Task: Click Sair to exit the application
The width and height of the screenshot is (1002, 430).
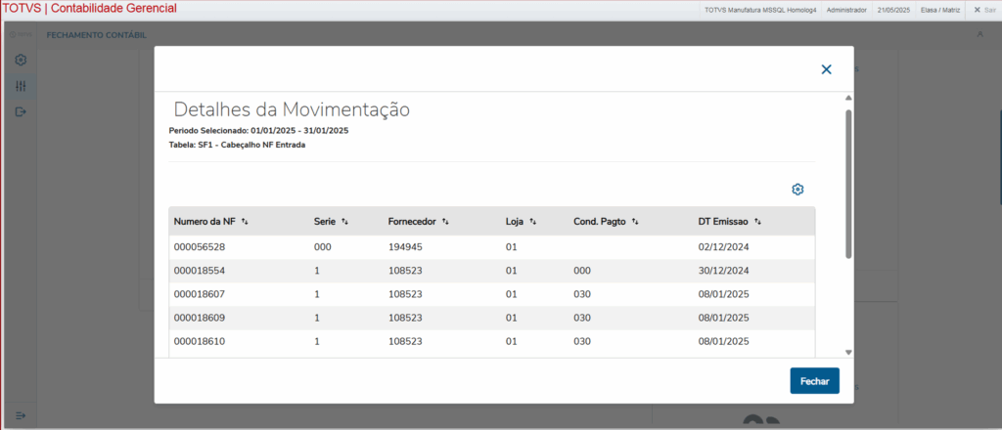Action: (x=984, y=10)
